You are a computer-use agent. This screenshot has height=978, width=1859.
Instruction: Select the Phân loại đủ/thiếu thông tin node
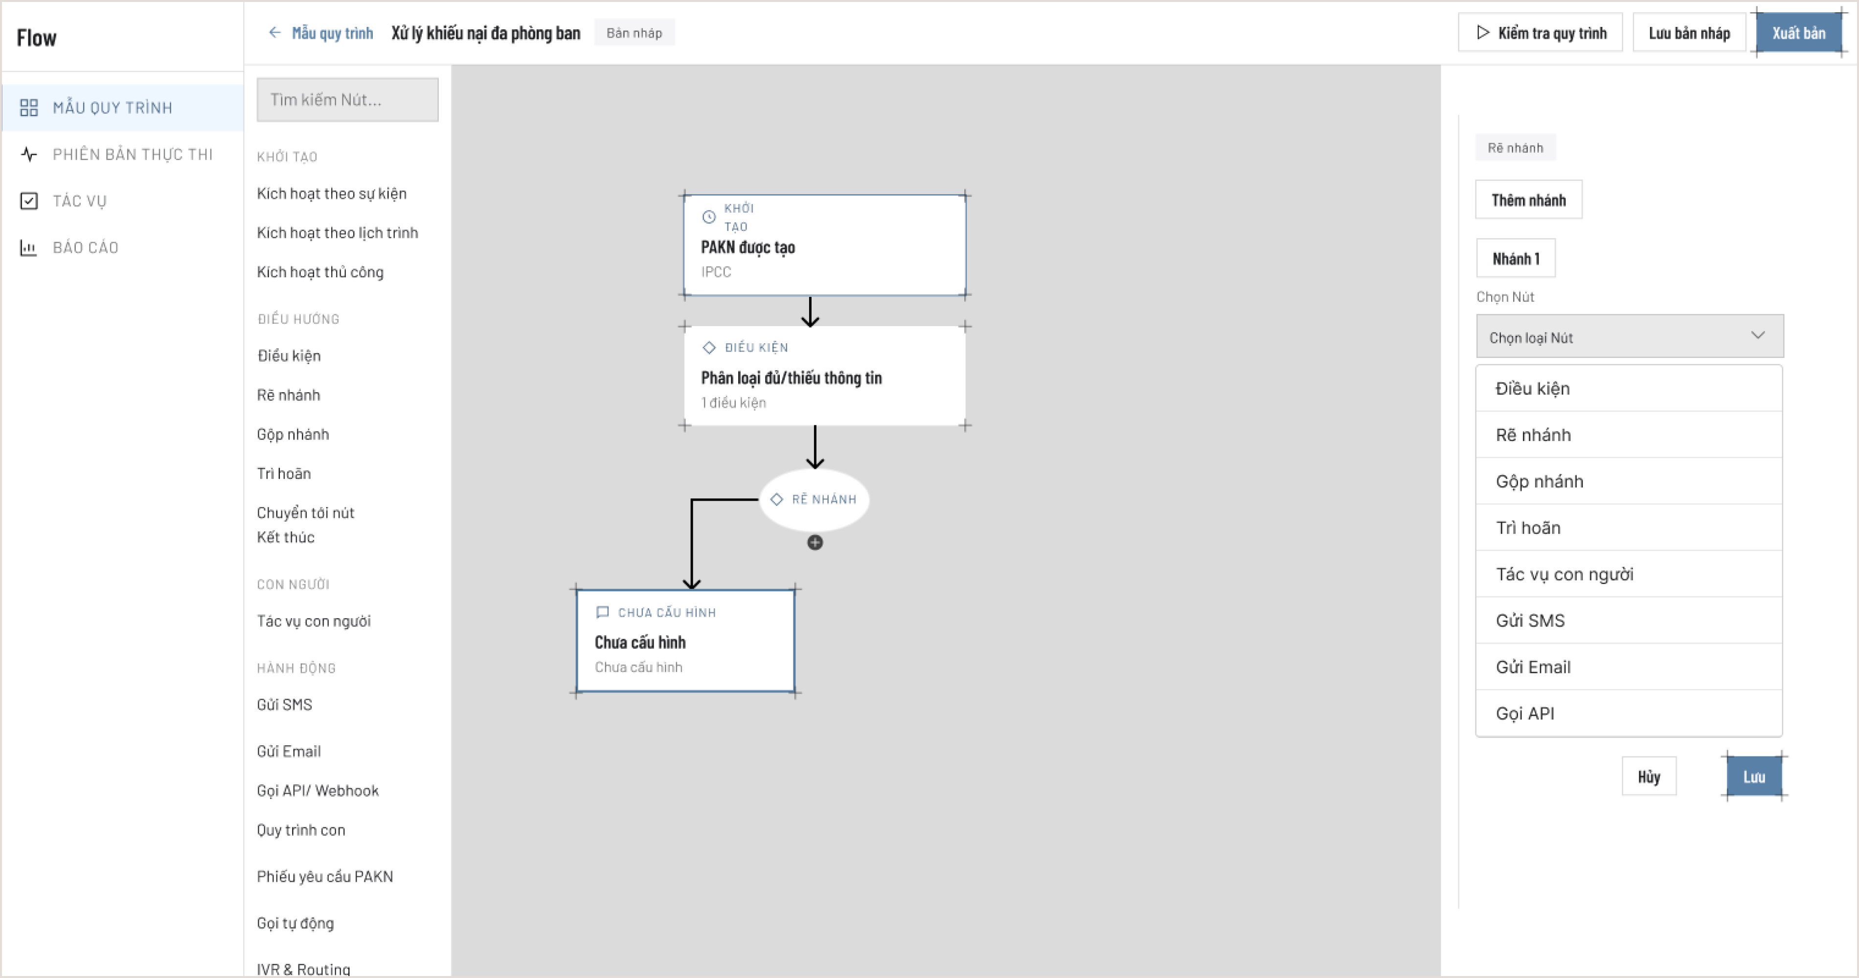click(824, 376)
